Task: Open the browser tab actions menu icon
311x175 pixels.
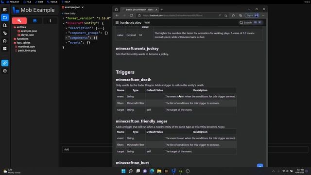Action: pos(117,10)
